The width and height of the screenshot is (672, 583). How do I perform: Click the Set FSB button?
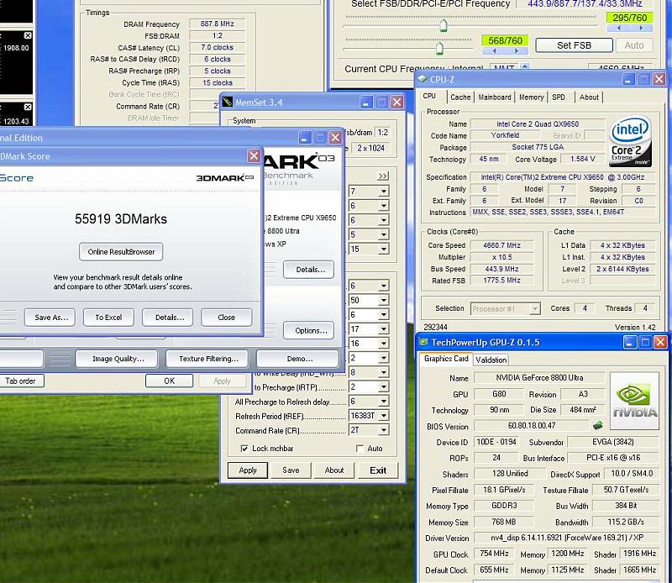click(574, 45)
